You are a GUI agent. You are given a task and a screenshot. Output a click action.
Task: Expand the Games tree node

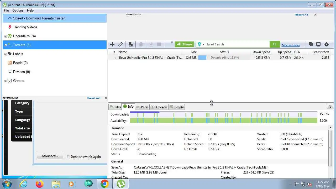pyautogui.click(x=6, y=81)
